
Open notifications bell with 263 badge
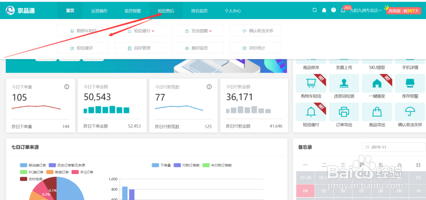tap(343, 10)
